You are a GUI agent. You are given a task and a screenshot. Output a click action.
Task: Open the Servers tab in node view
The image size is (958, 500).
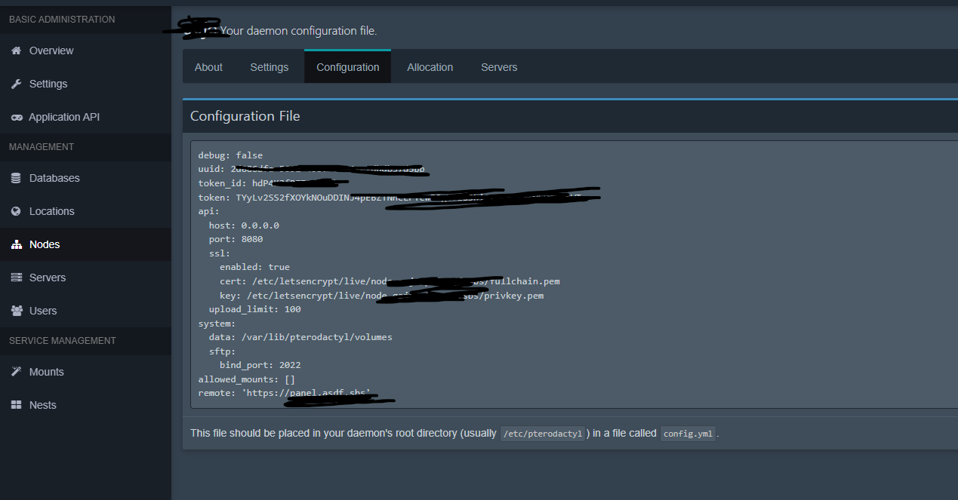499,67
